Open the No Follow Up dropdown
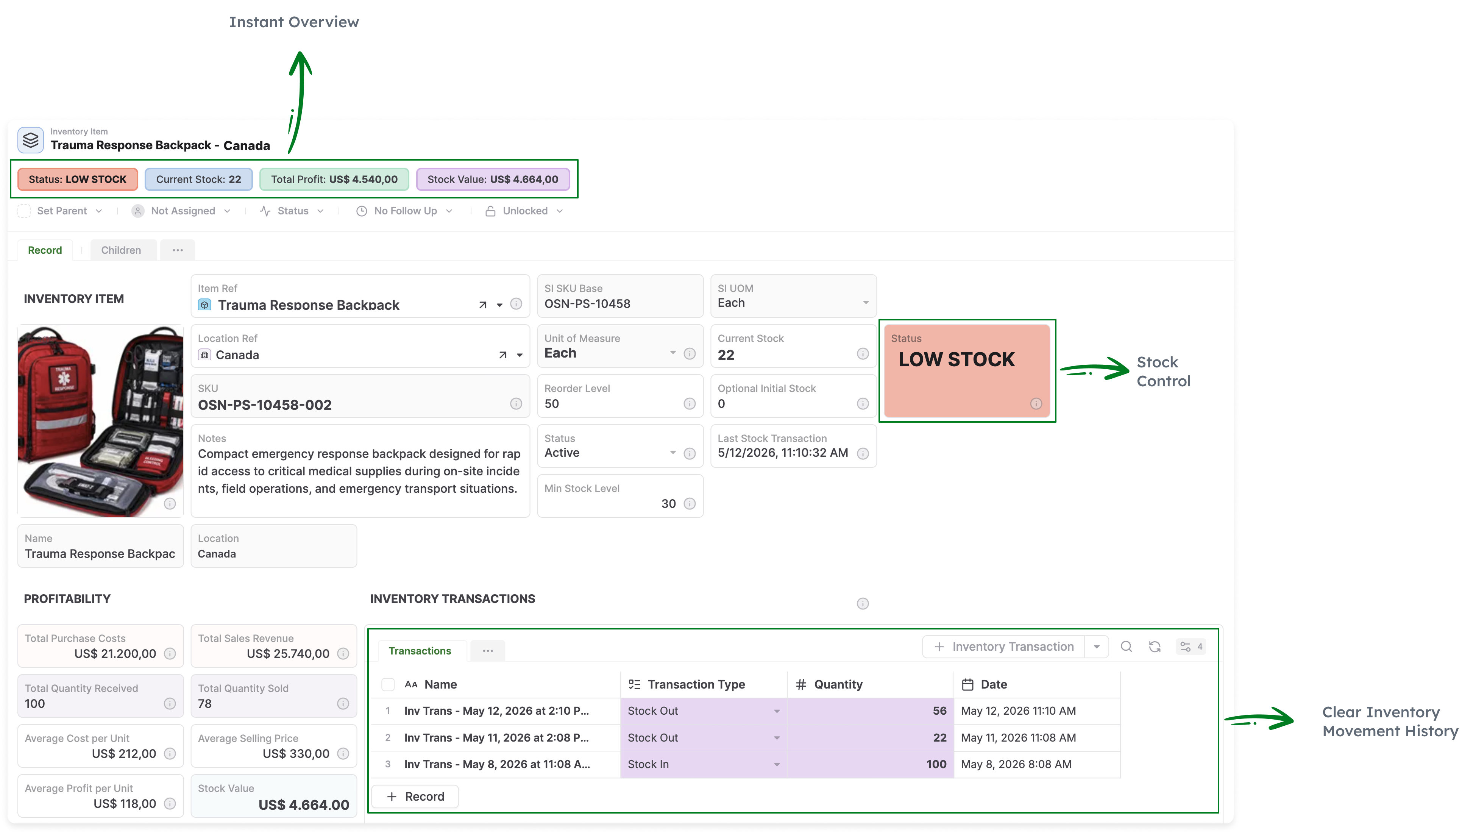This screenshot has height=834, width=1473. (404, 211)
